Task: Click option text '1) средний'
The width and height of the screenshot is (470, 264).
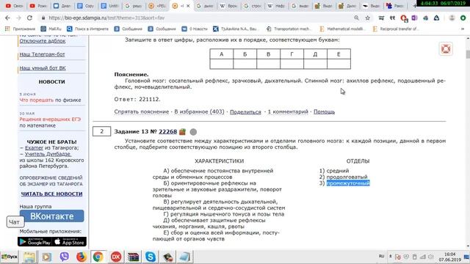Action: point(334,171)
